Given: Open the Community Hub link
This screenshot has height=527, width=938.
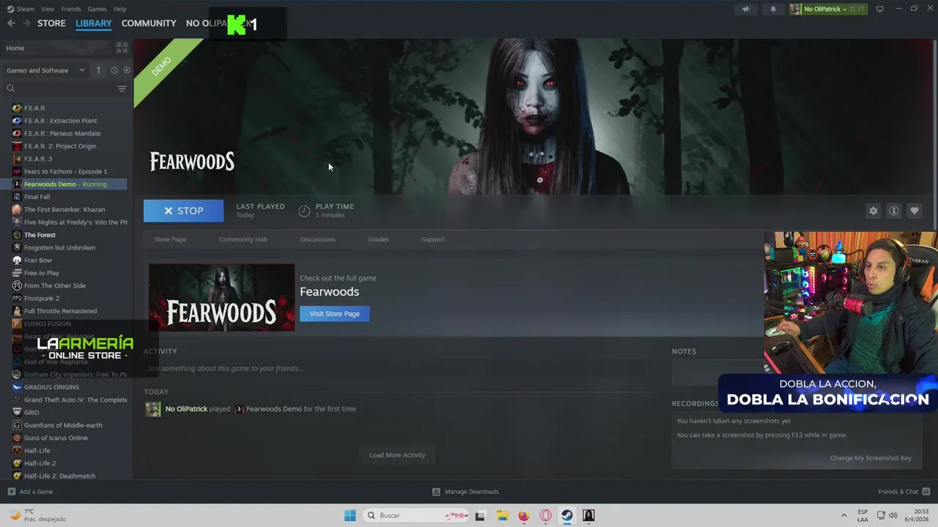Looking at the screenshot, I should click(243, 239).
